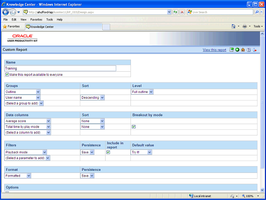Image resolution: width=266 pixels, height=200 pixels.
Task: Open the Home options dropdown arrow
Action: 239,26
